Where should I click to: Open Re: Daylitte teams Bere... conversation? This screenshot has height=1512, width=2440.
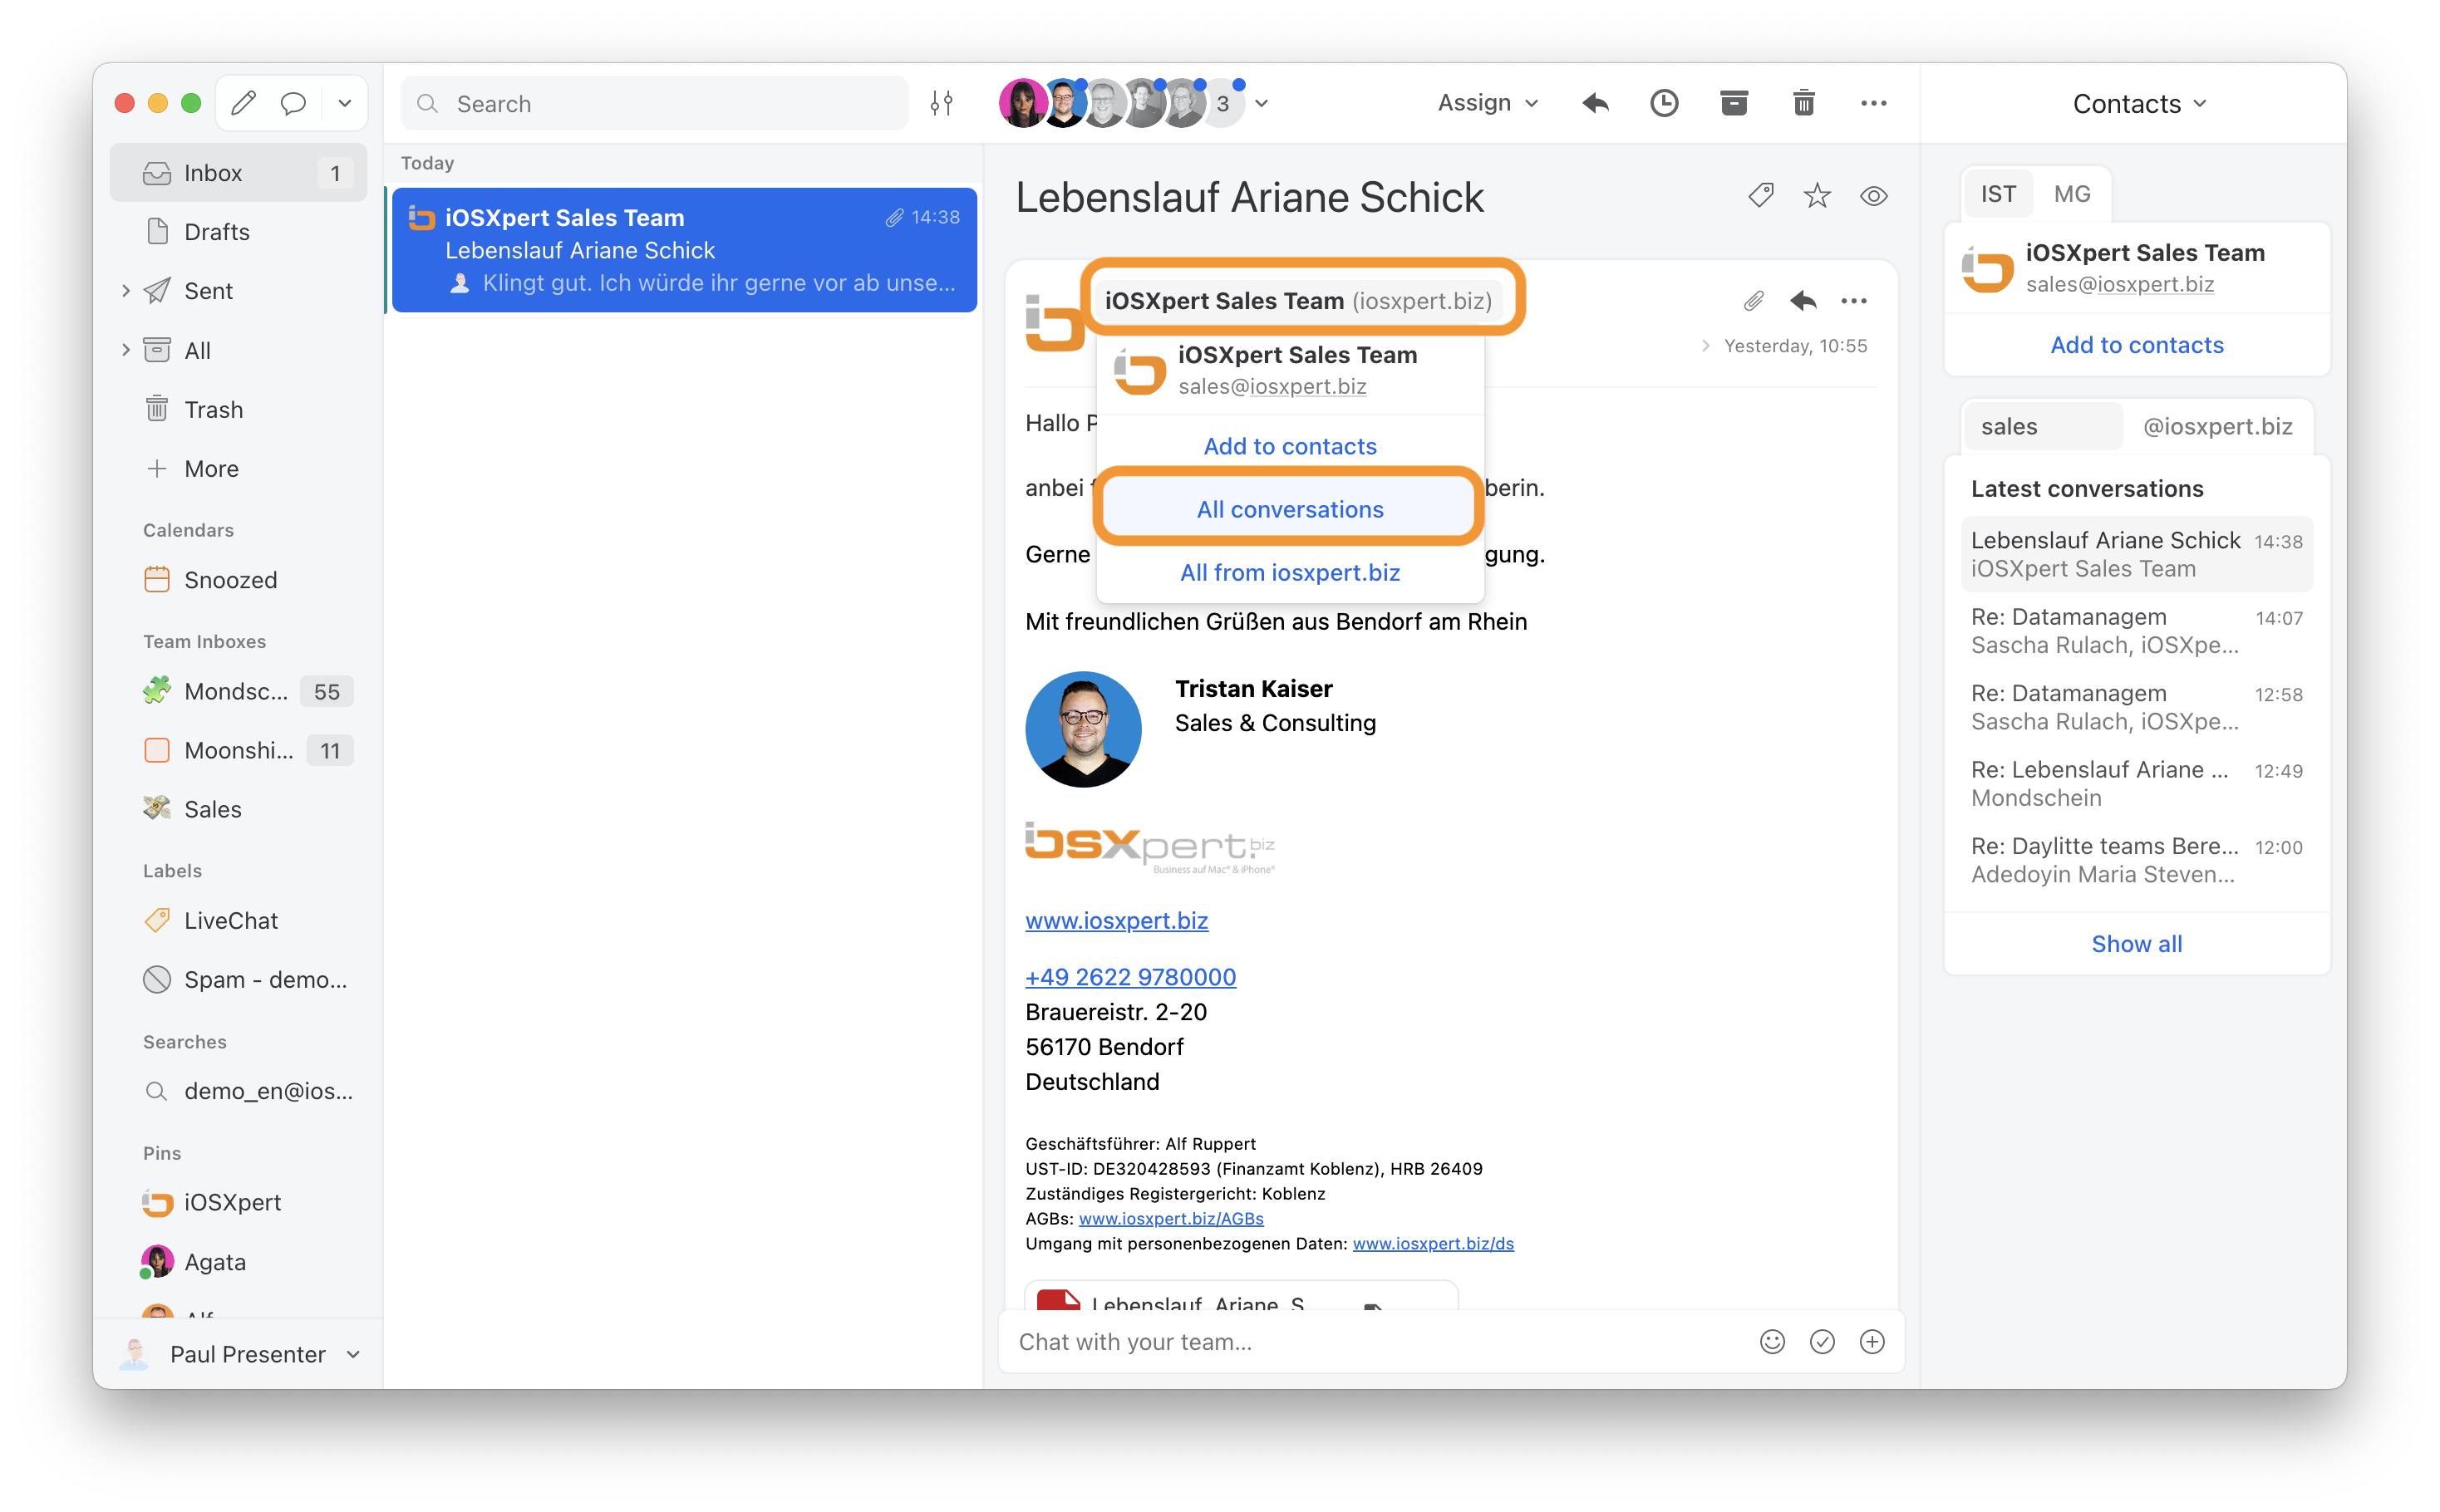[2136, 860]
